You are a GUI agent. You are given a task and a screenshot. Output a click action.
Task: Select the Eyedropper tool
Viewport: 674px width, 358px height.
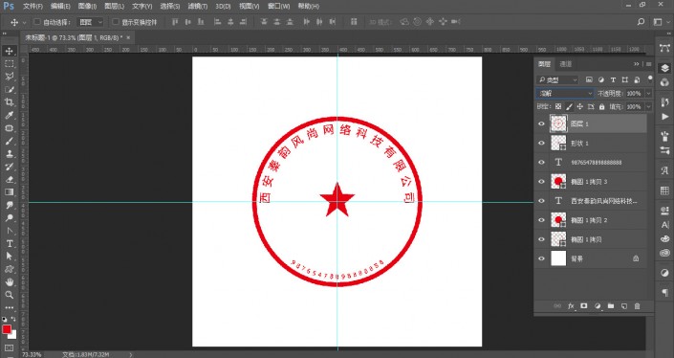pos(9,115)
